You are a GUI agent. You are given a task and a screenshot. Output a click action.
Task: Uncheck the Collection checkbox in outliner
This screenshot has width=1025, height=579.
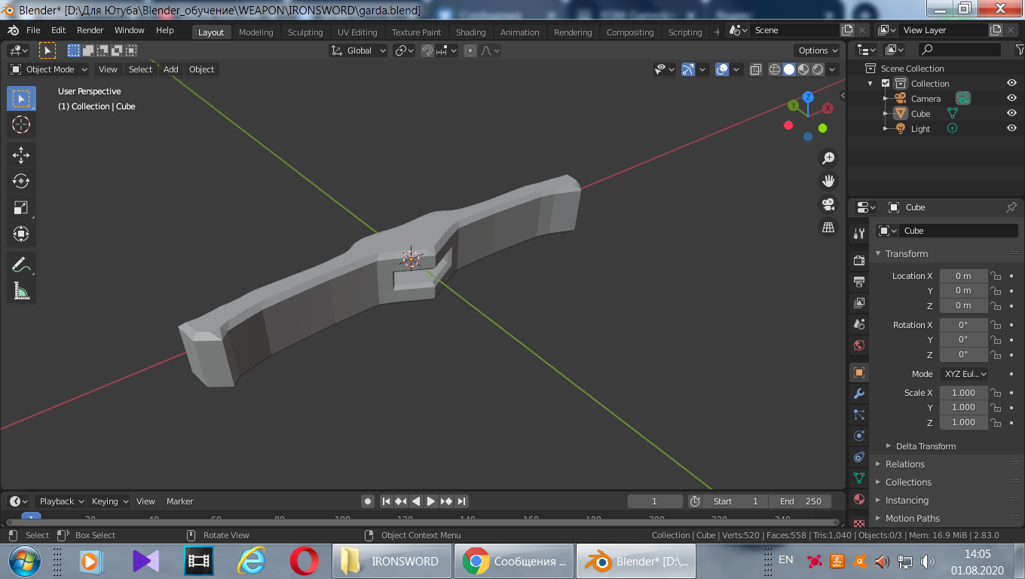click(886, 84)
